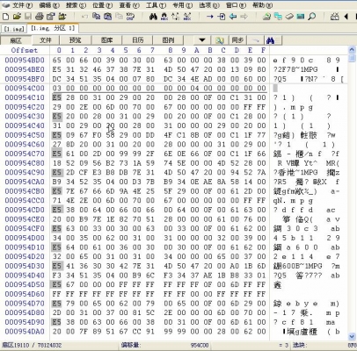Click the scrollbar up arrow

pyautogui.click(x=352, y=50)
